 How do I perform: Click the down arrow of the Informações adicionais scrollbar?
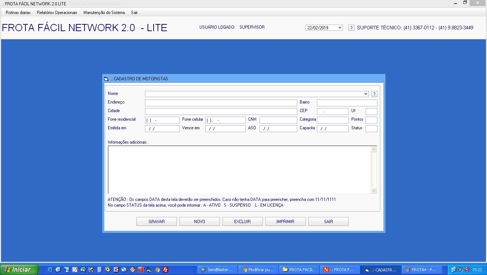click(374, 191)
